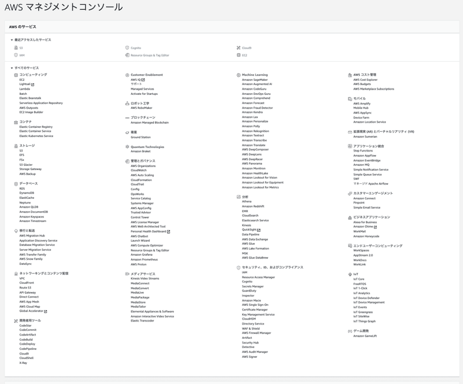Open Athena under 分析

(247, 202)
